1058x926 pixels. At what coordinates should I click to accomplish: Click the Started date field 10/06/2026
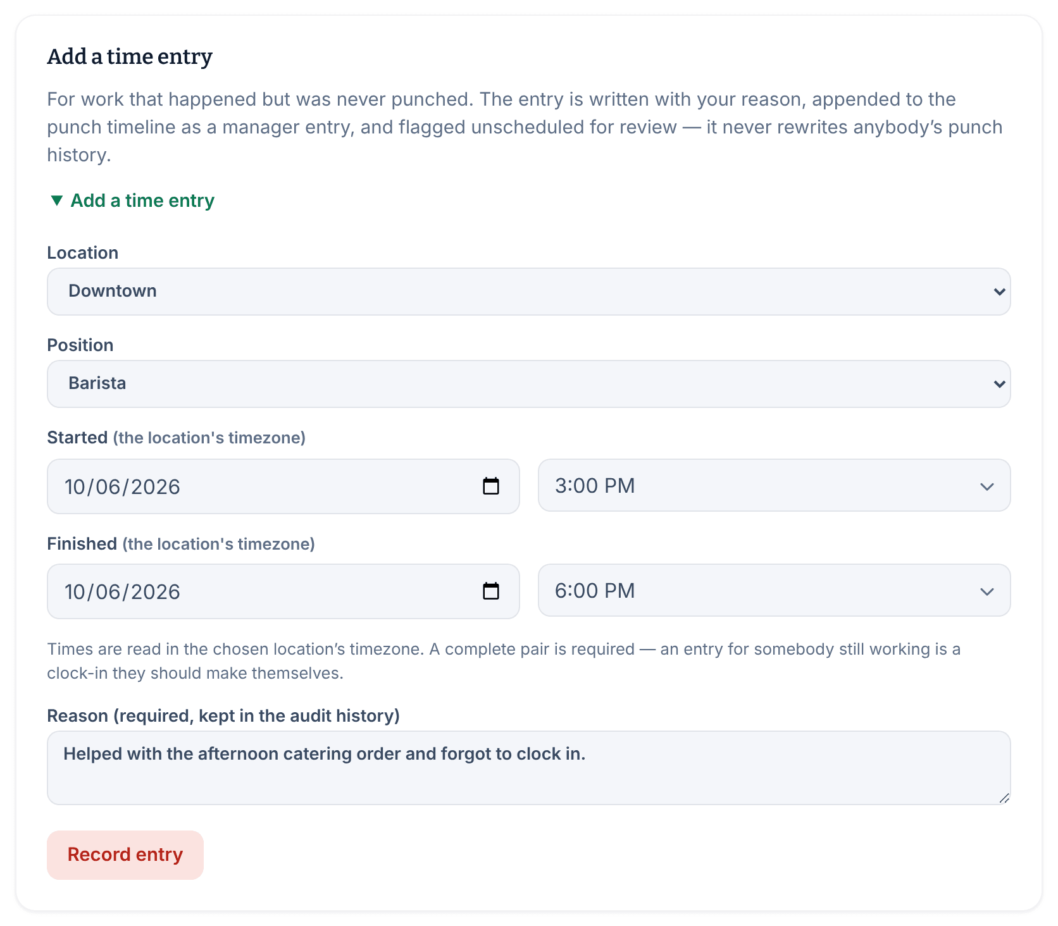[x=283, y=486]
